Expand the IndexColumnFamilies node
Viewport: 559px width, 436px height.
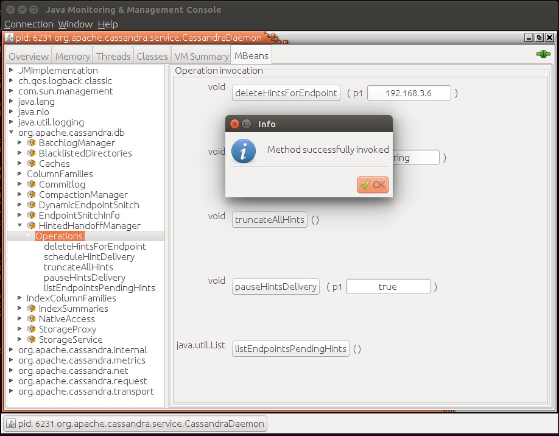tap(19, 298)
